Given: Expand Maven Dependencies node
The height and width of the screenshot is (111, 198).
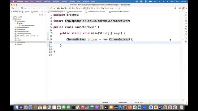Looking at the screenshot, I should coord(13,34).
